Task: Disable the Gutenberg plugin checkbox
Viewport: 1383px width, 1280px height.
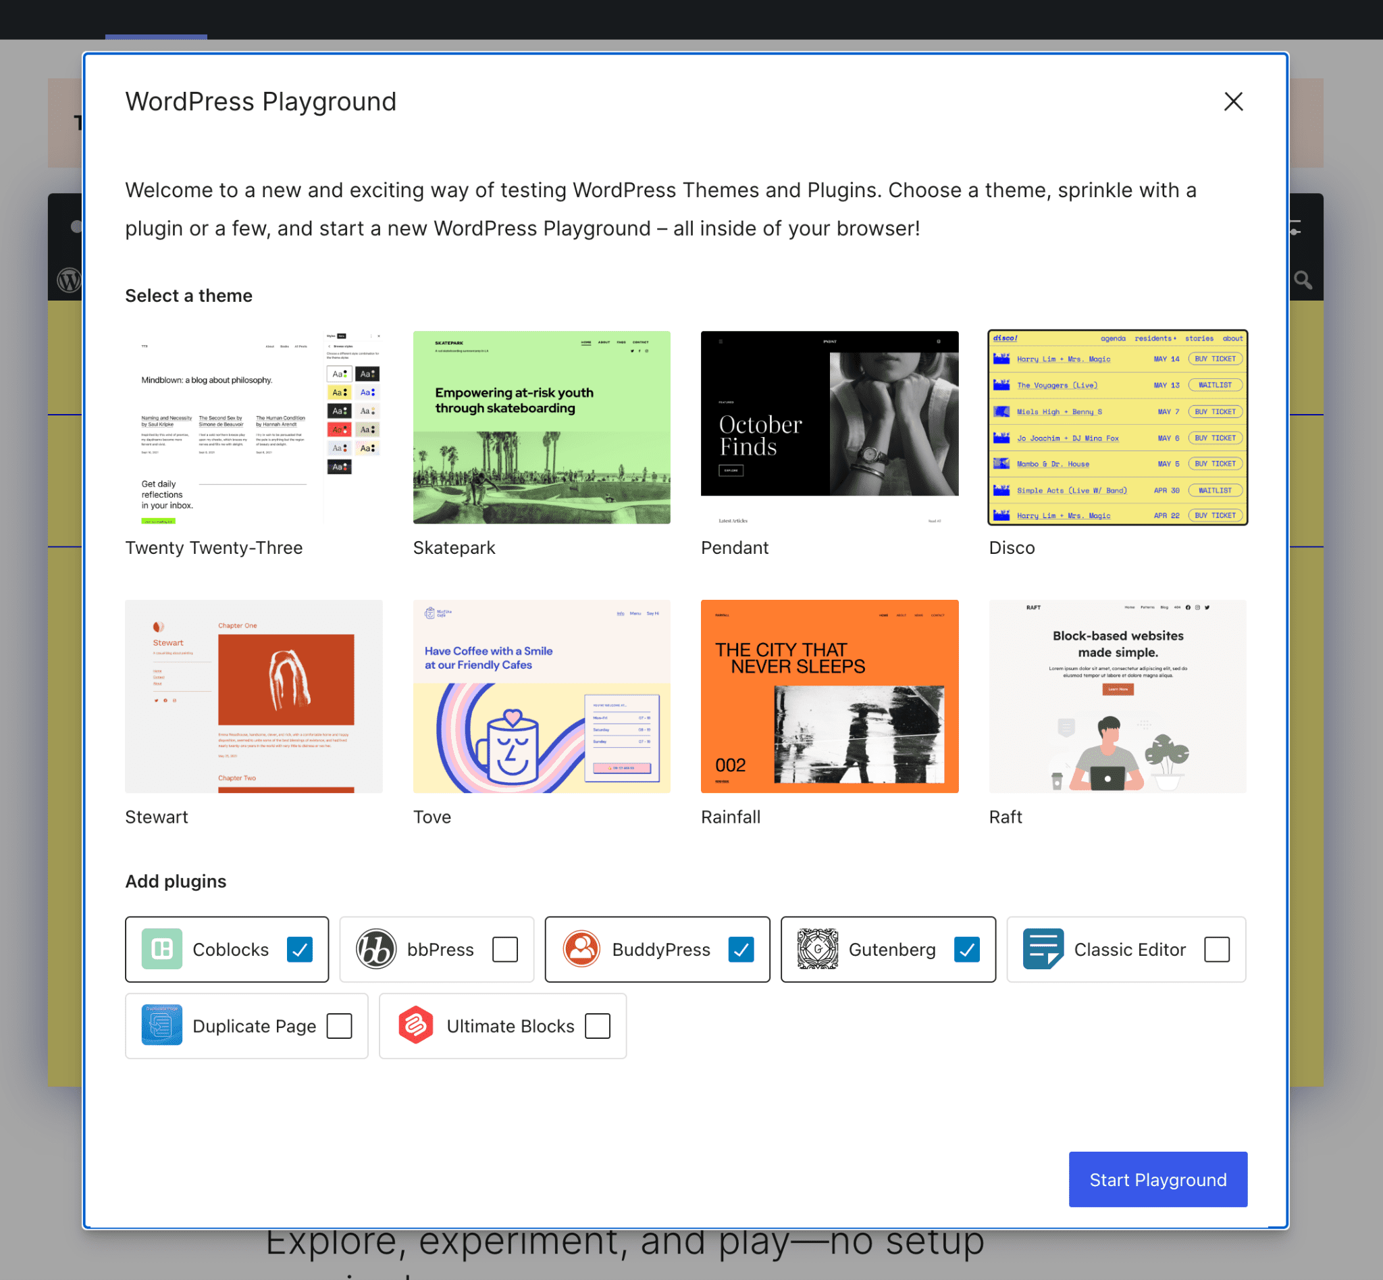Action: 964,948
